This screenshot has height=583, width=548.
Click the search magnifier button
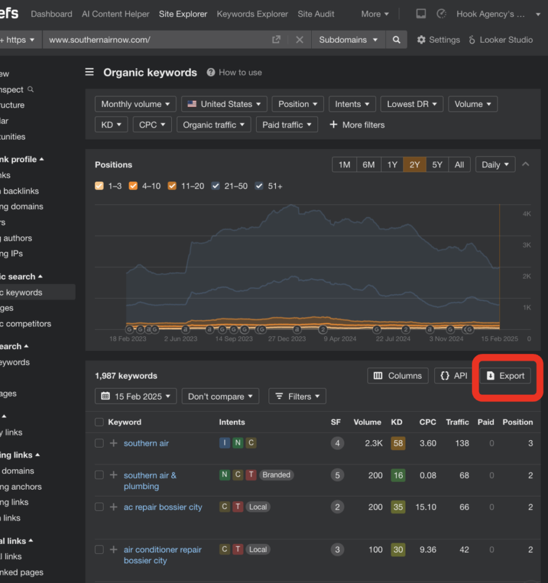396,40
